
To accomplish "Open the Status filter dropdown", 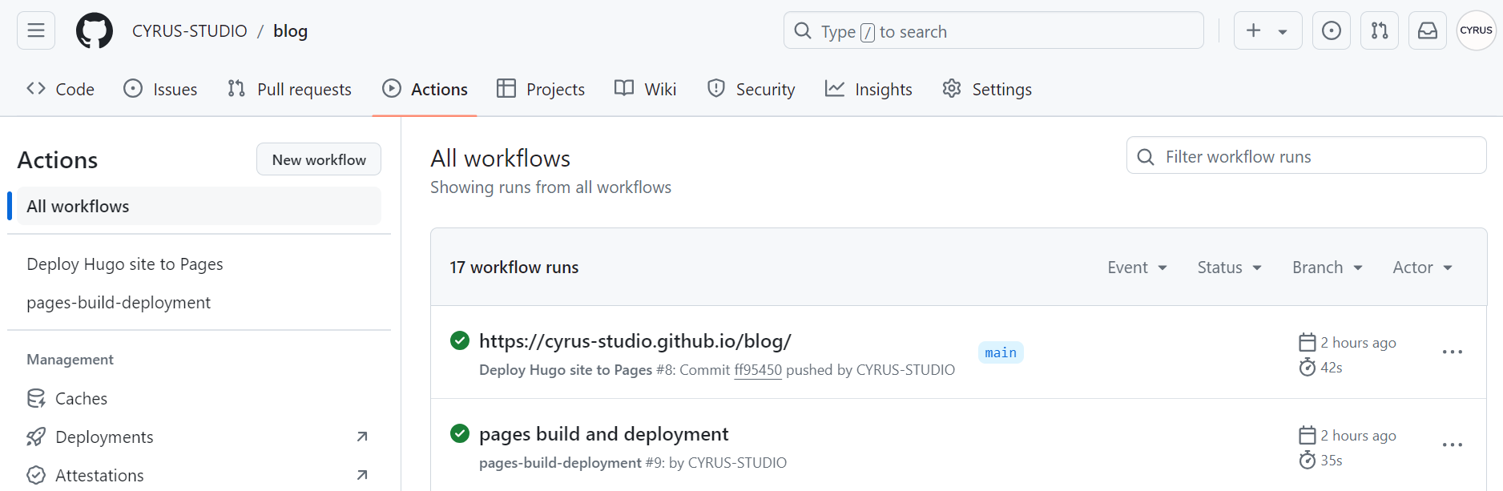I will (1229, 268).
